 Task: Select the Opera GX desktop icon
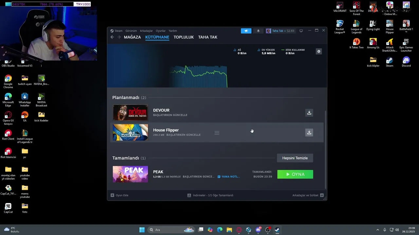pyautogui.click(x=8, y=118)
